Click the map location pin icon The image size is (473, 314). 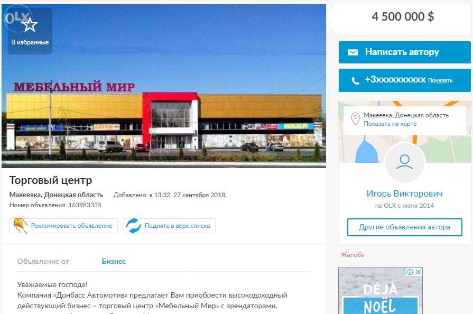tap(355, 119)
